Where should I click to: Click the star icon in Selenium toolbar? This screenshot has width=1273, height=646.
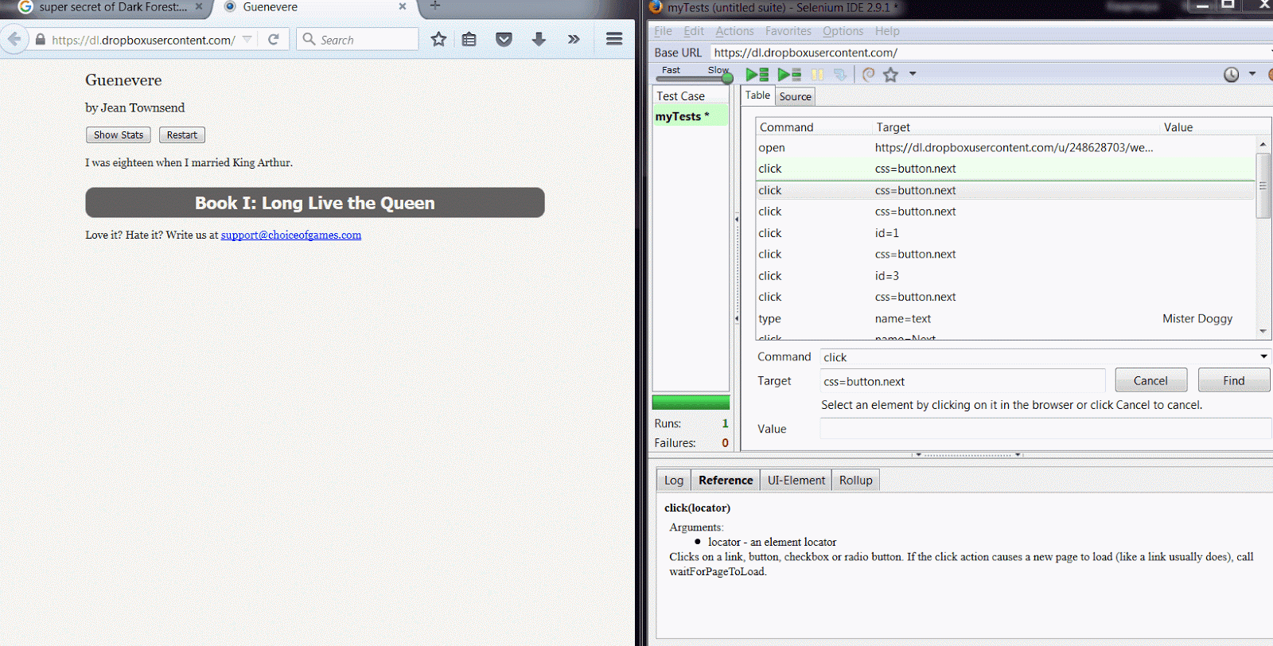(x=890, y=74)
